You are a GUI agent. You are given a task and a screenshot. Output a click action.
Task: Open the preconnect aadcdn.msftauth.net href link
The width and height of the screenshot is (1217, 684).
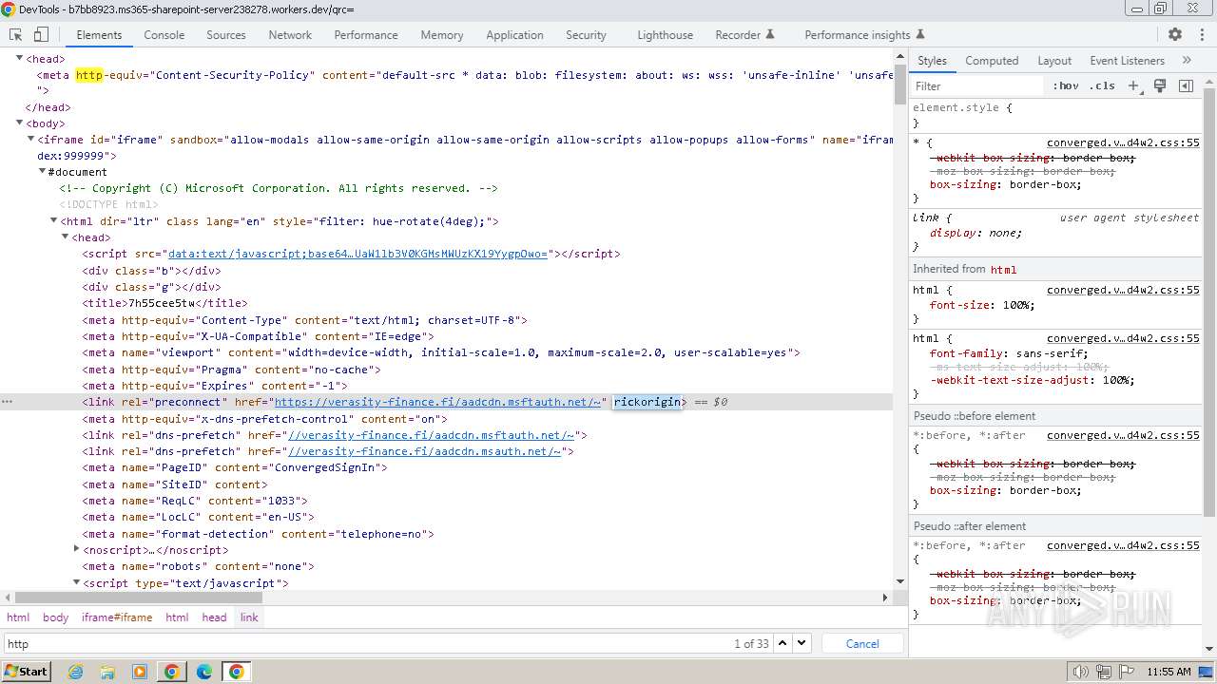[x=438, y=402]
